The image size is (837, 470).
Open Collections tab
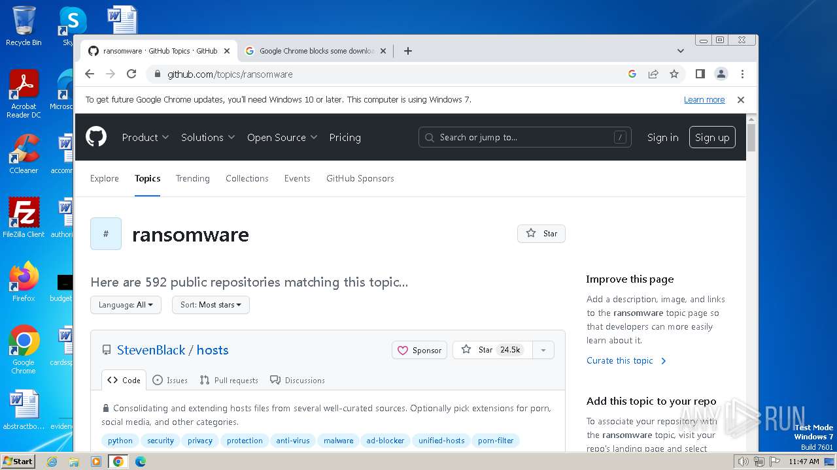[247, 178]
